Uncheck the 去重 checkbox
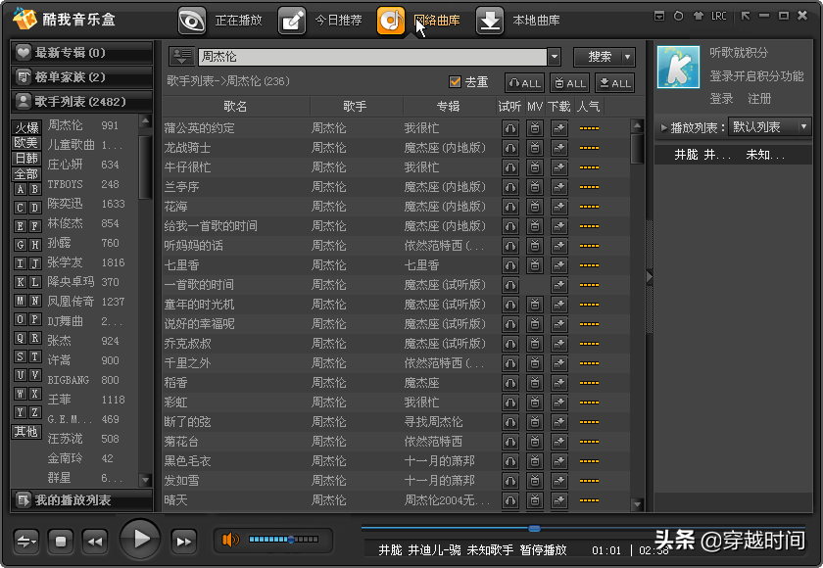The image size is (823, 568). click(455, 82)
